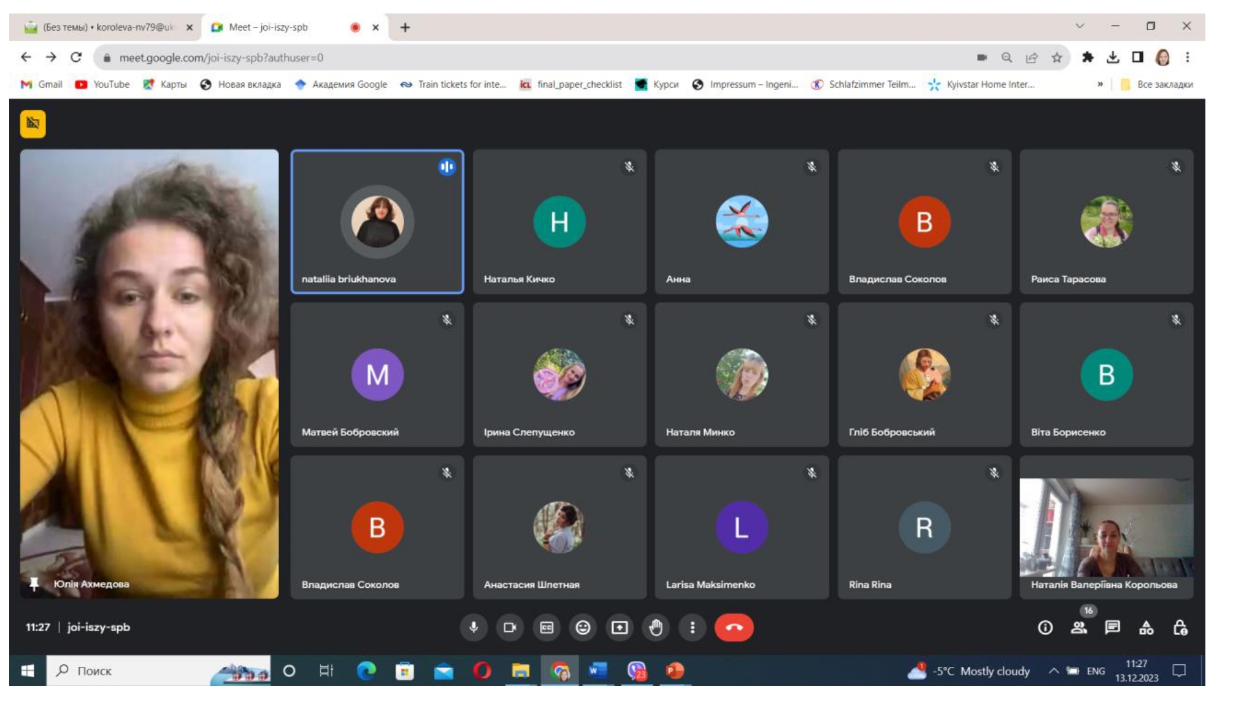This screenshot has height=714, width=1233.
Task: Toggle the microphone on or off
Action: (474, 628)
